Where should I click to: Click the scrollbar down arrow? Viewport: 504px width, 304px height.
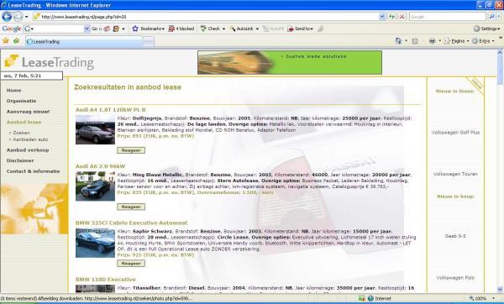pos(500,290)
